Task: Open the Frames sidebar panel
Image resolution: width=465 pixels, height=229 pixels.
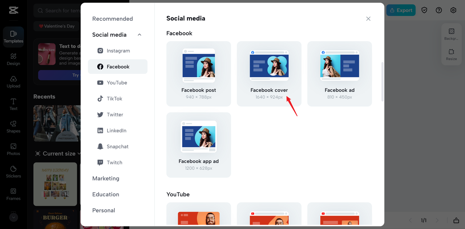Action: click(x=13, y=194)
